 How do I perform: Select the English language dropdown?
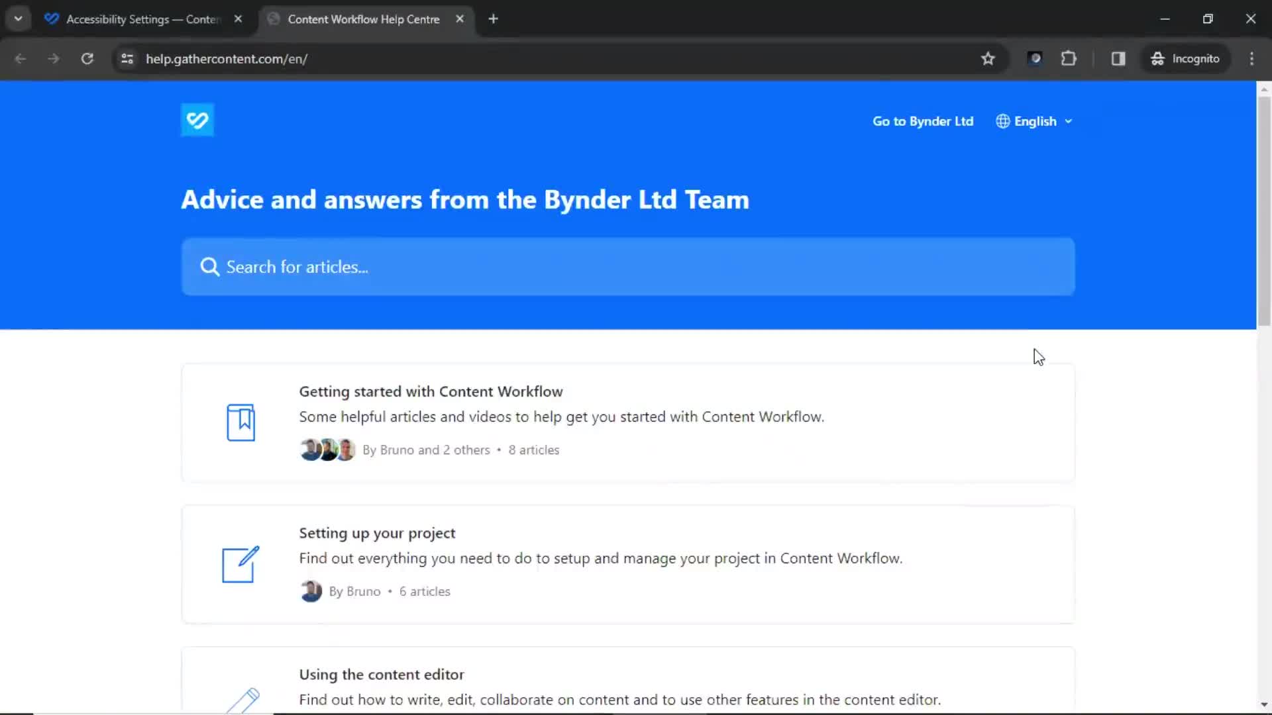[1034, 121]
